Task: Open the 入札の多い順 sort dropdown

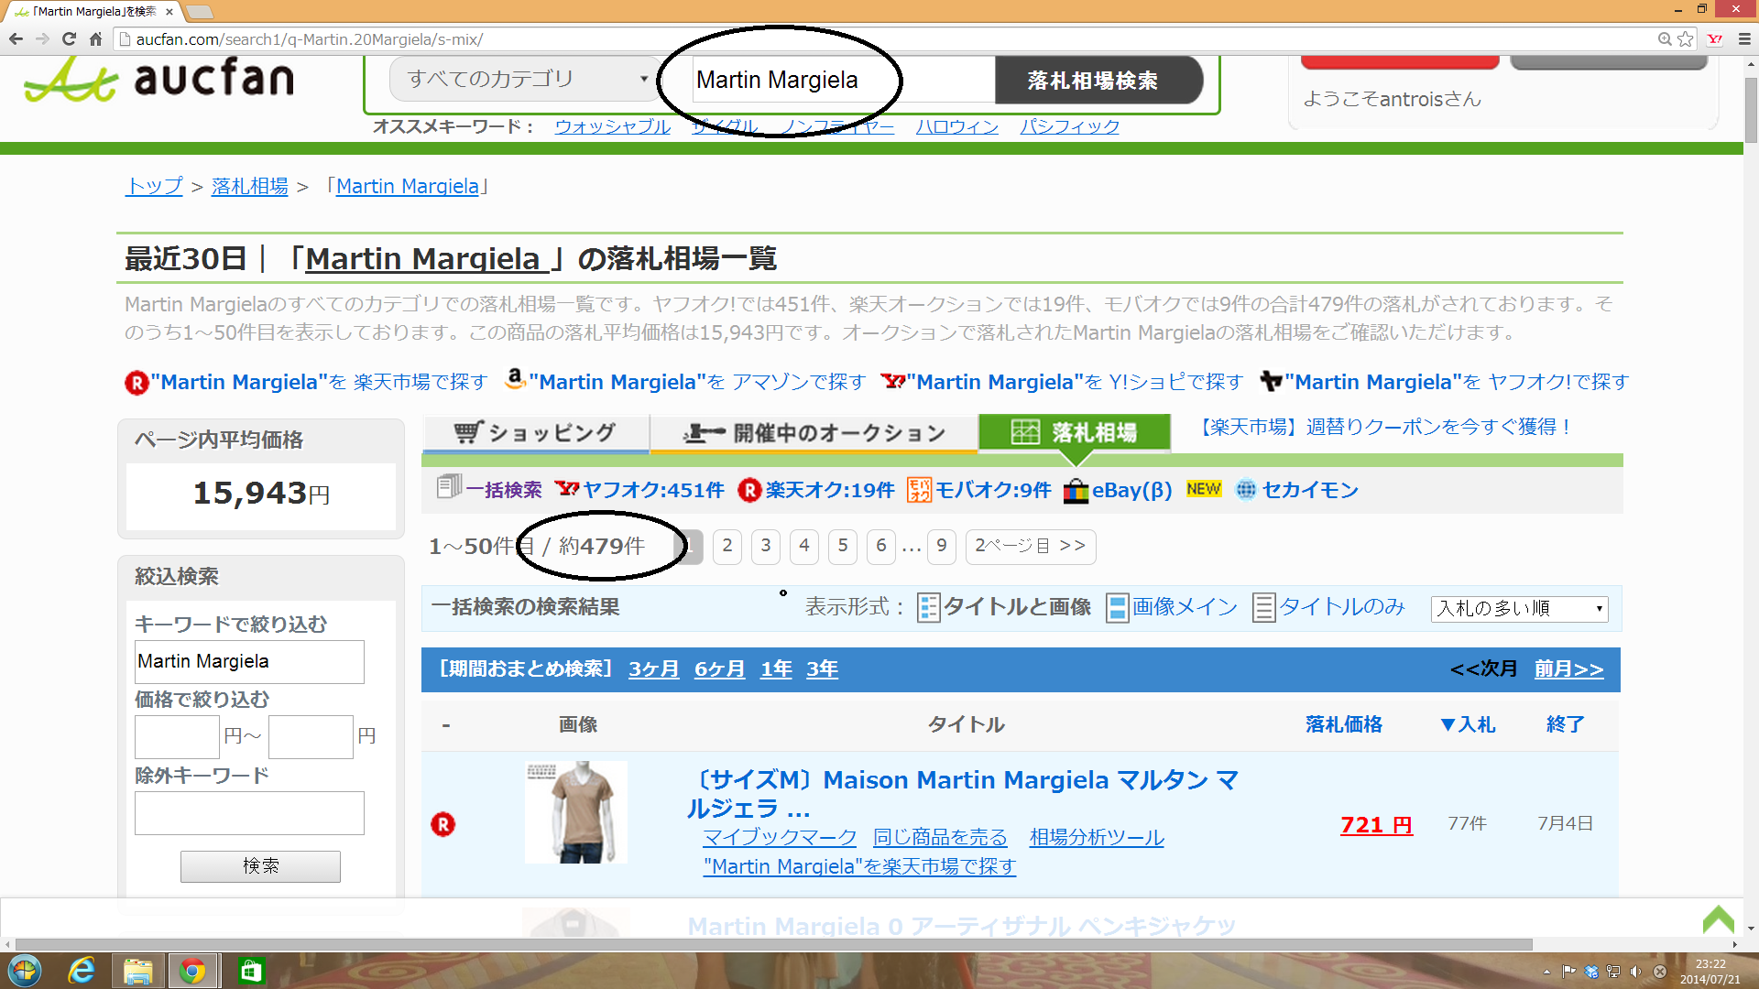Action: [1519, 609]
